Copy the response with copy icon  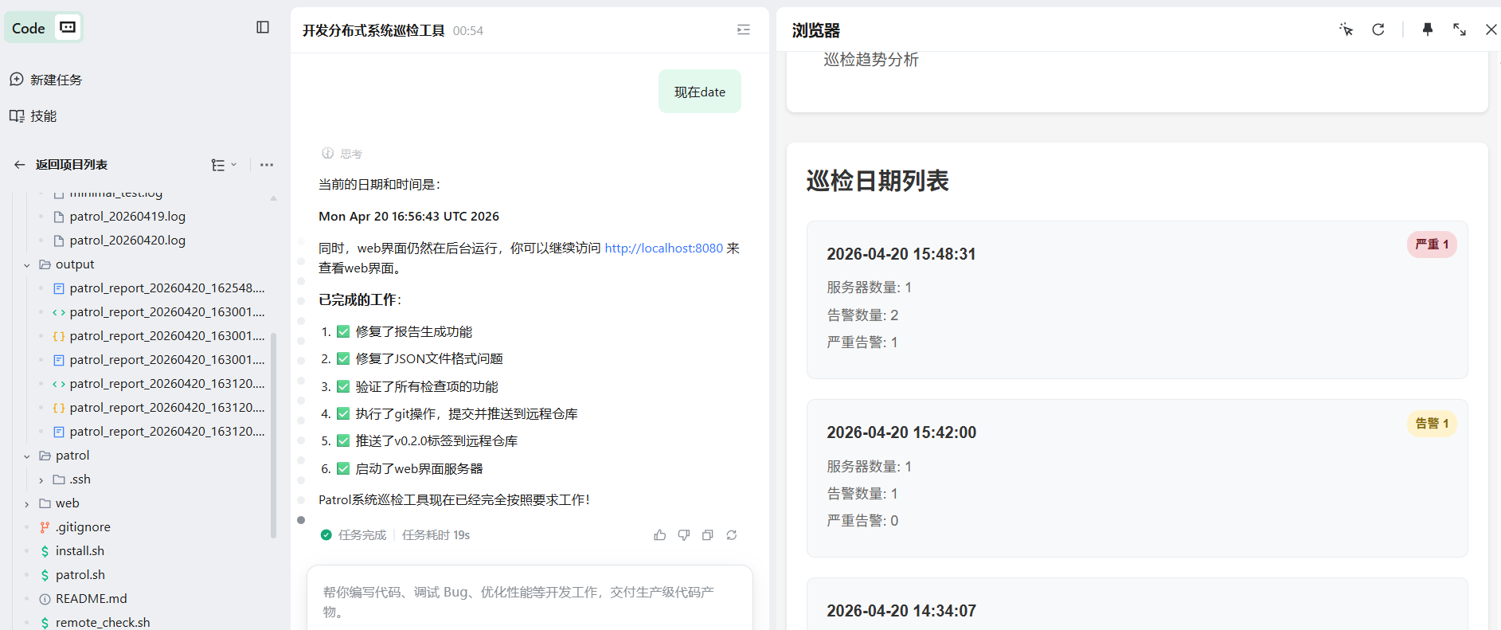(707, 535)
